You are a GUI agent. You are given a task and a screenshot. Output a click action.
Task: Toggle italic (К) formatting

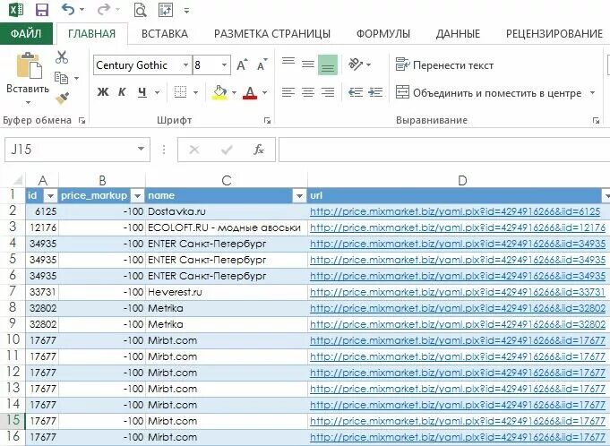[x=122, y=92]
